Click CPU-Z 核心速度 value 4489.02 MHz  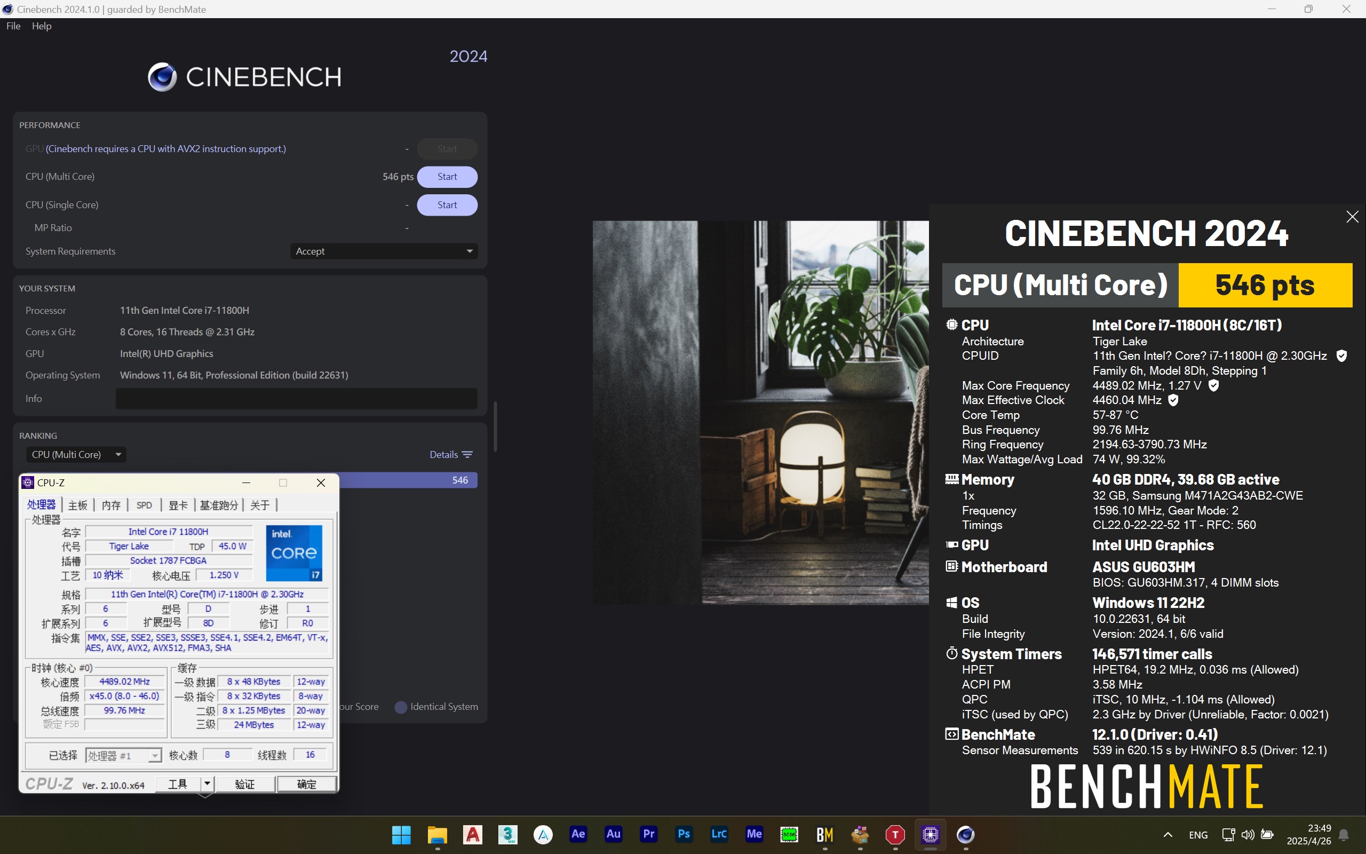click(125, 682)
